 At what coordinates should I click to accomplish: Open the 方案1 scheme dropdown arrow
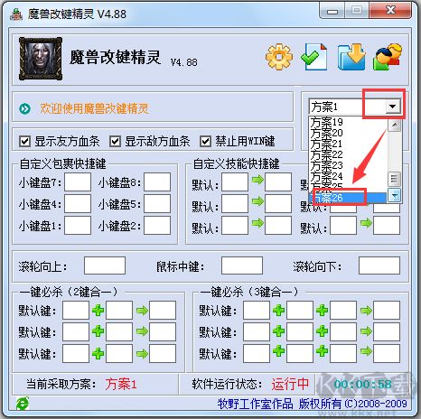click(392, 107)
